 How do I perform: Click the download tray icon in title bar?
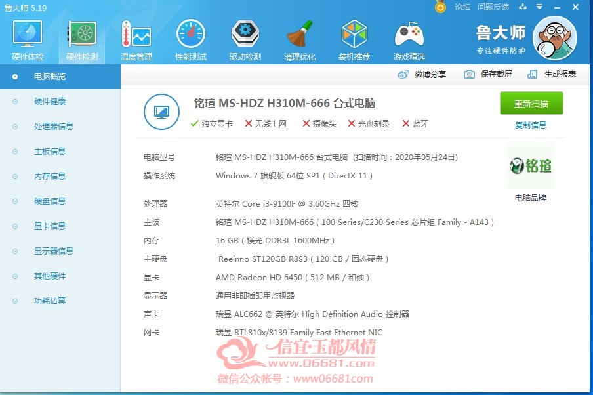coord(523,7)
